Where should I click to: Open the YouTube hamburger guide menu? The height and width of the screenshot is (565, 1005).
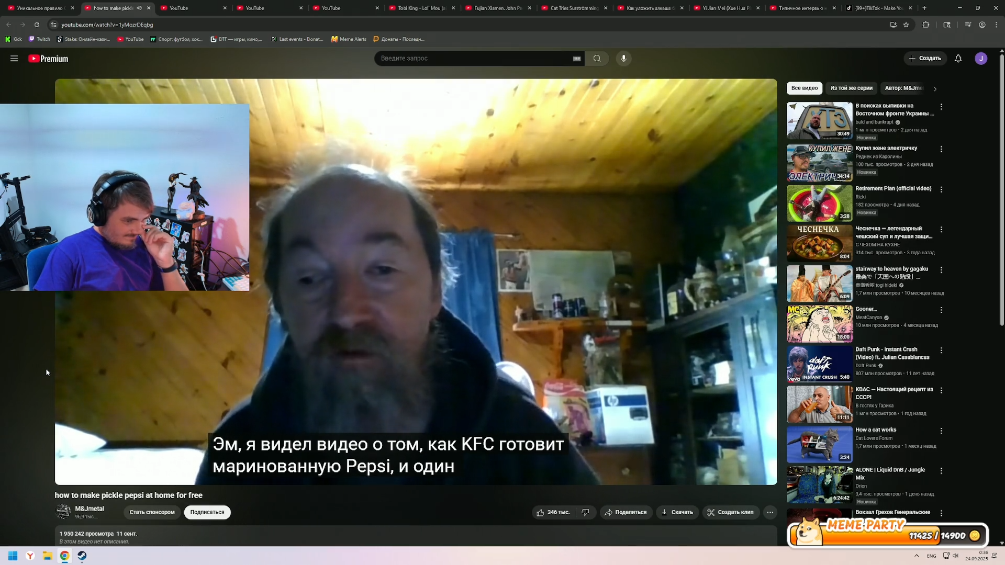click(x=14, y=59)
